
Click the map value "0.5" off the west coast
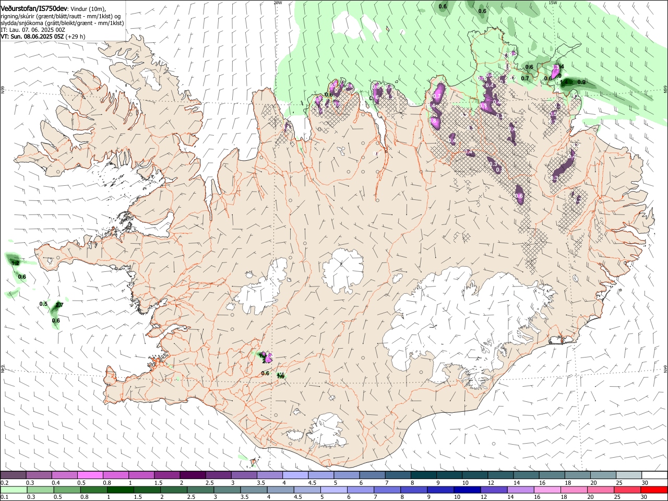(43, 304)
